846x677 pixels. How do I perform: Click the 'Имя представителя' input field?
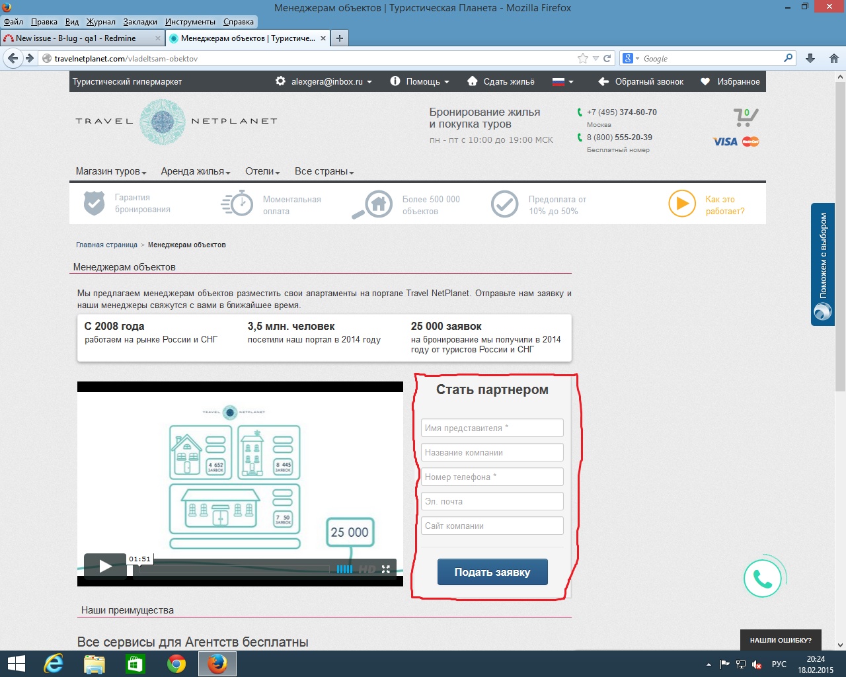[492, 428]
